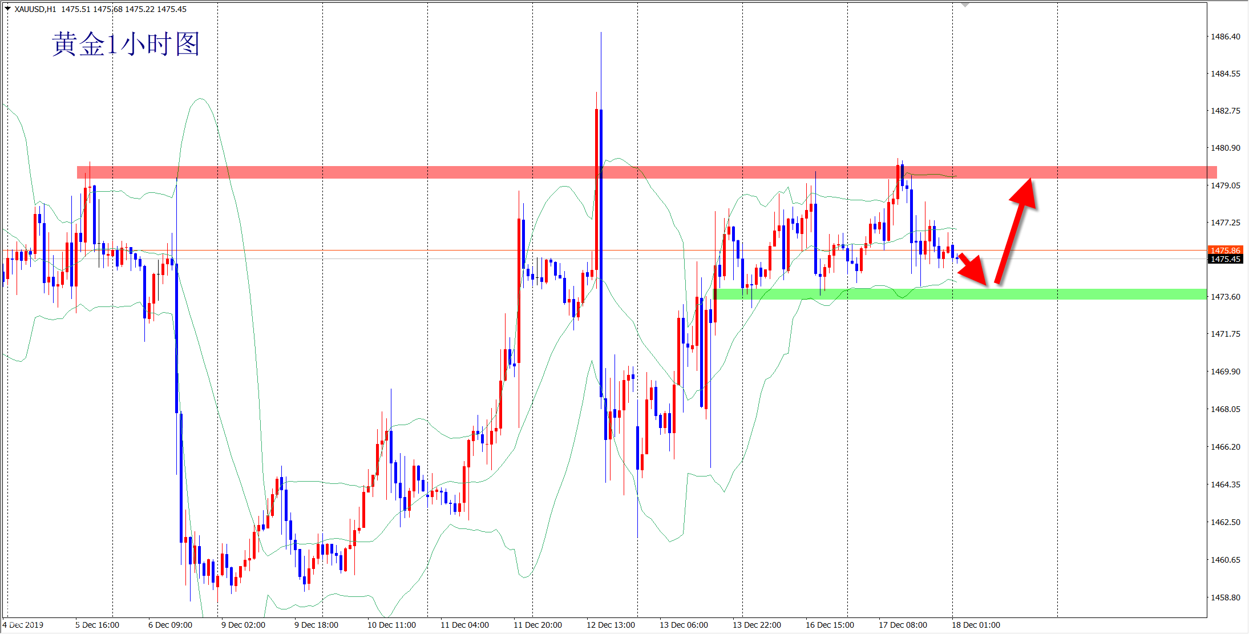
Task: Click the 4 Dec 2019 date label
Action: (x=23, y=625)
